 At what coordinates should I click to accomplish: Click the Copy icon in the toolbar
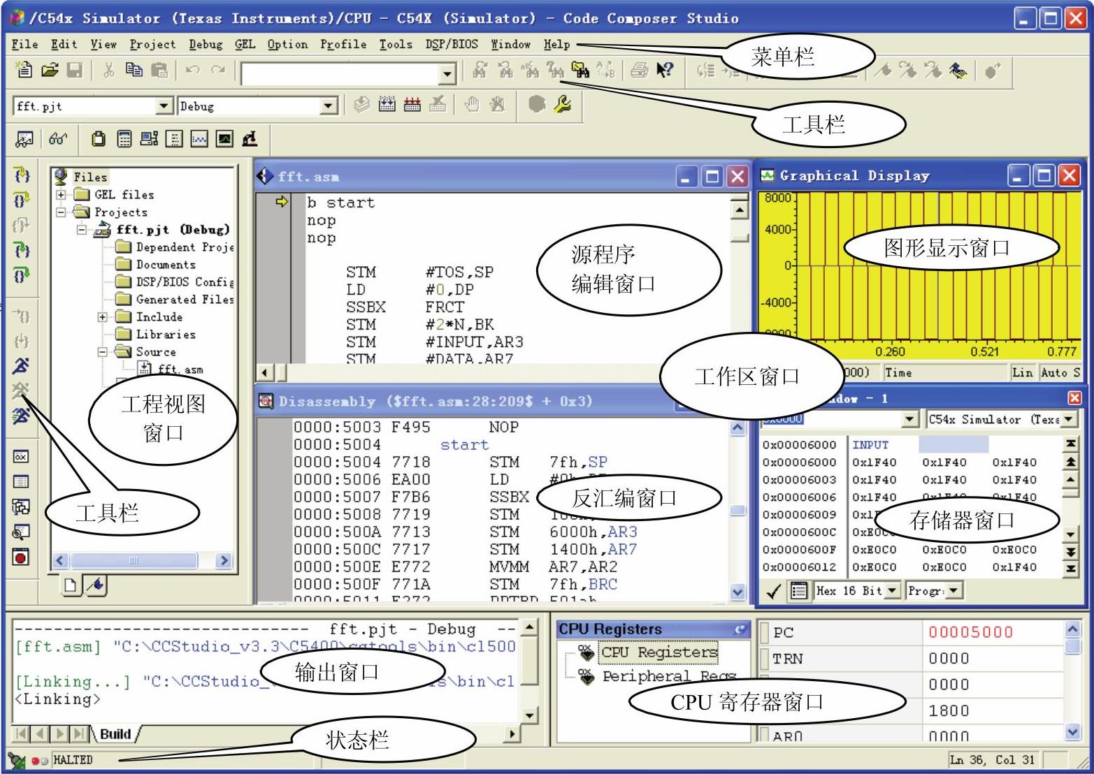(134, 70)
